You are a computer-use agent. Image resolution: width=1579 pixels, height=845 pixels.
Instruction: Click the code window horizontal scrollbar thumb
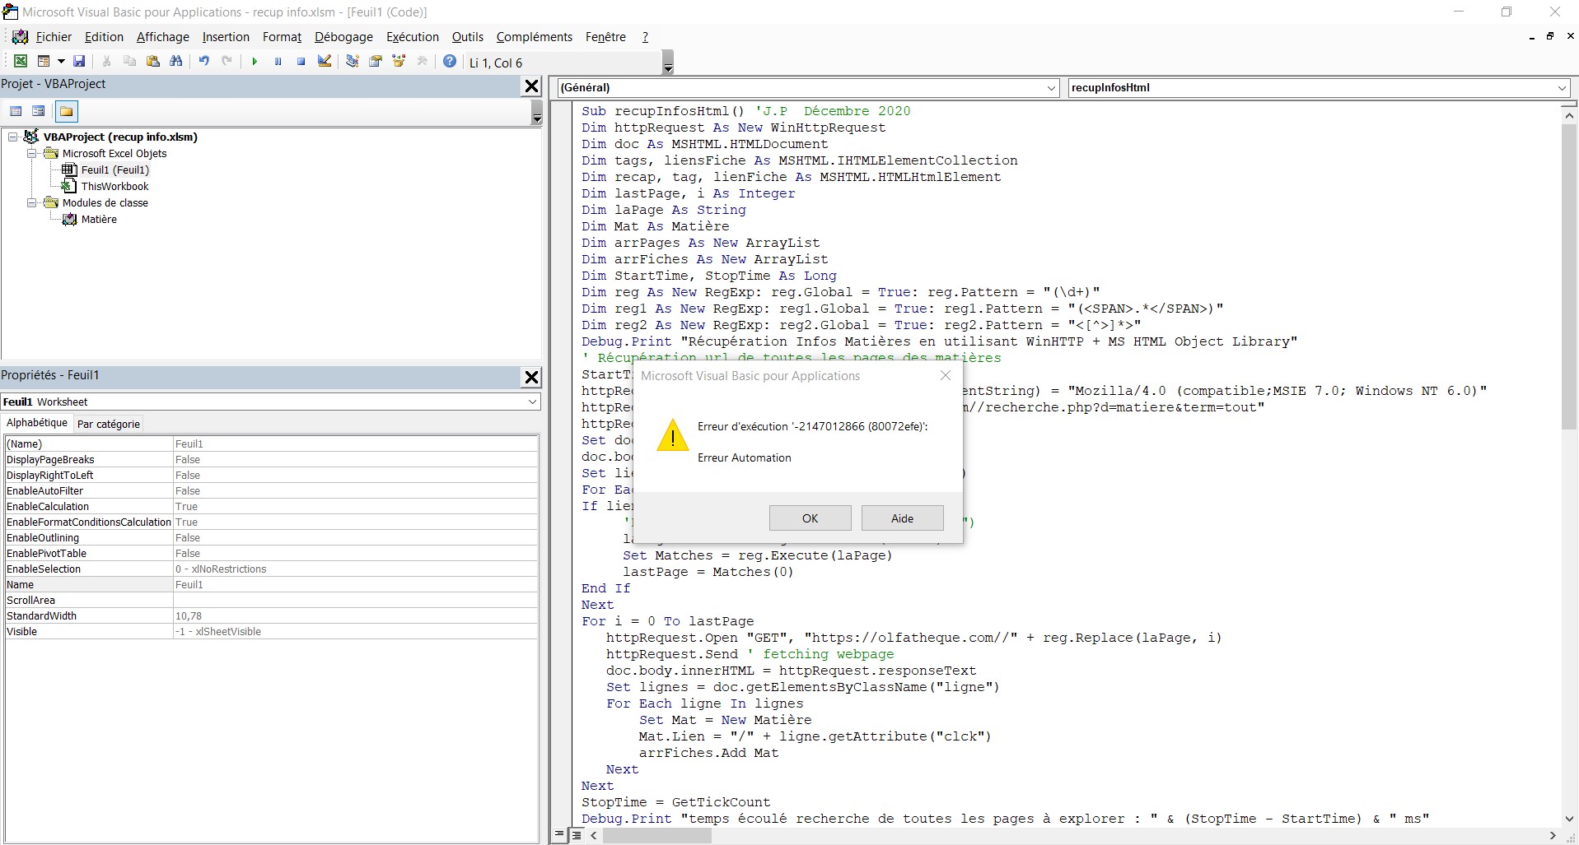point(656,836)
